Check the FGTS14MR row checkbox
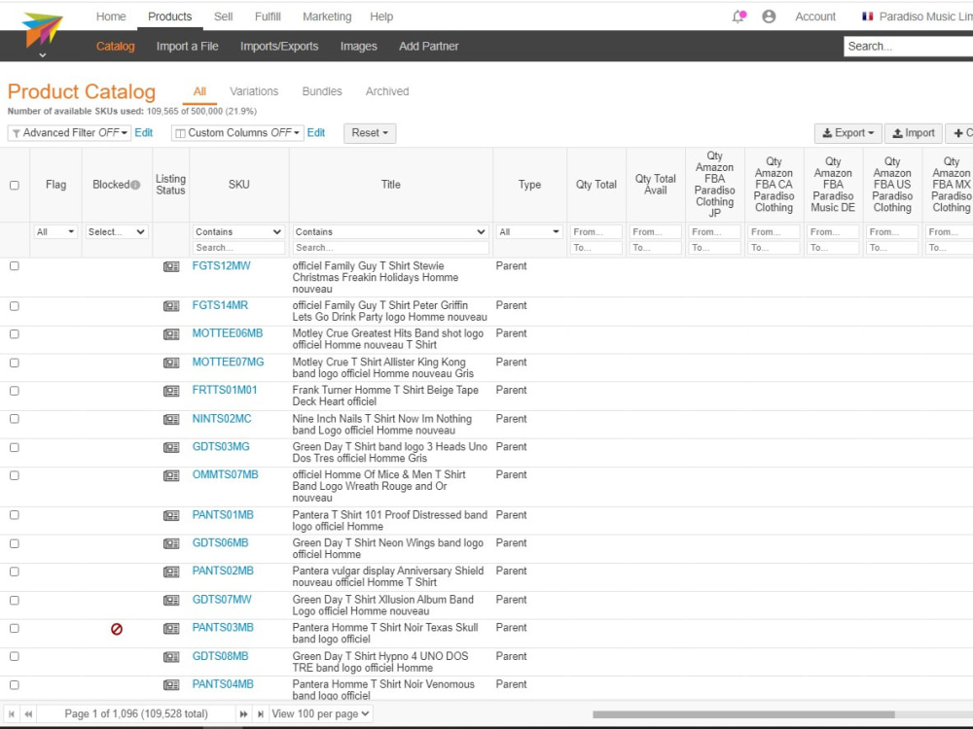 point(15,306)
